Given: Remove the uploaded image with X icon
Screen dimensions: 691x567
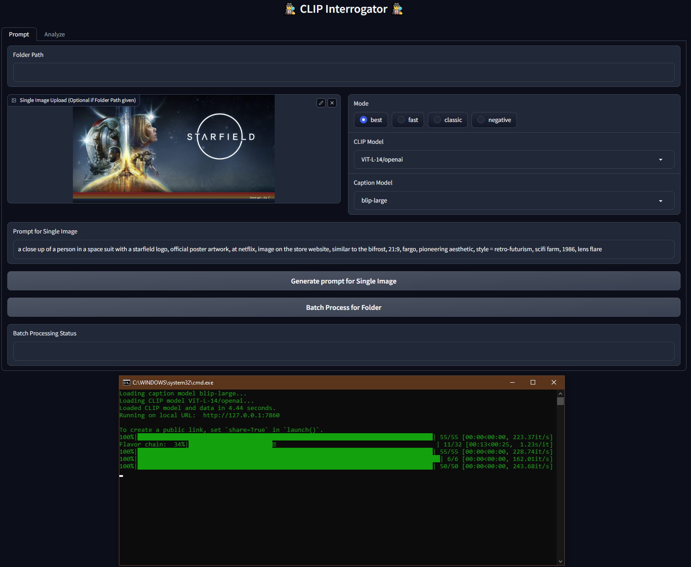Looking at the screenshot, I should pyautogui.click(x=332, y=103).
